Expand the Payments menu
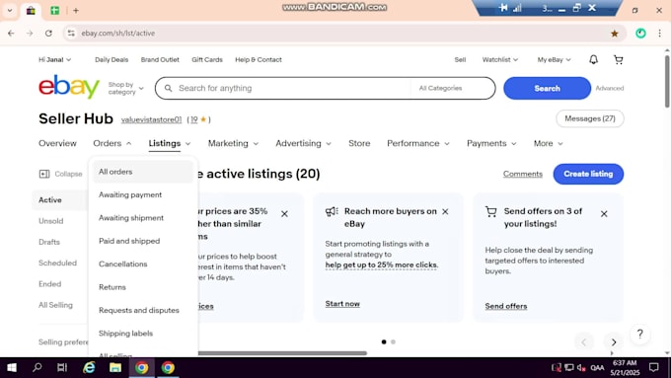The height and width of the screenshot is (378, 671). tap(491, 143)
